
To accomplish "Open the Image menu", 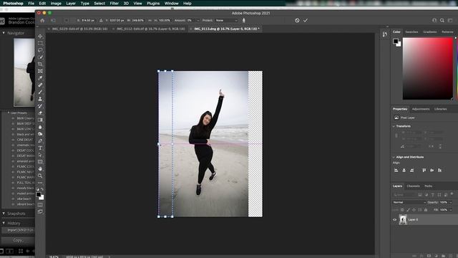I will coord(56,4).
